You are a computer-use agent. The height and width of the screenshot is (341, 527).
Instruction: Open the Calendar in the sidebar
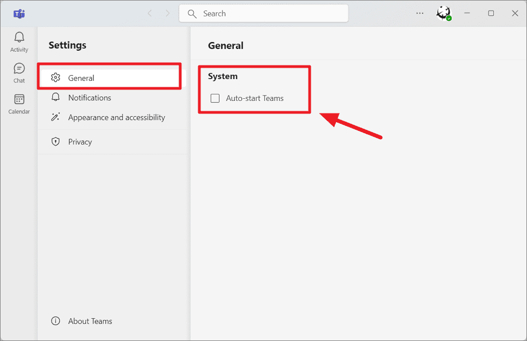click(x=19, y=104)
